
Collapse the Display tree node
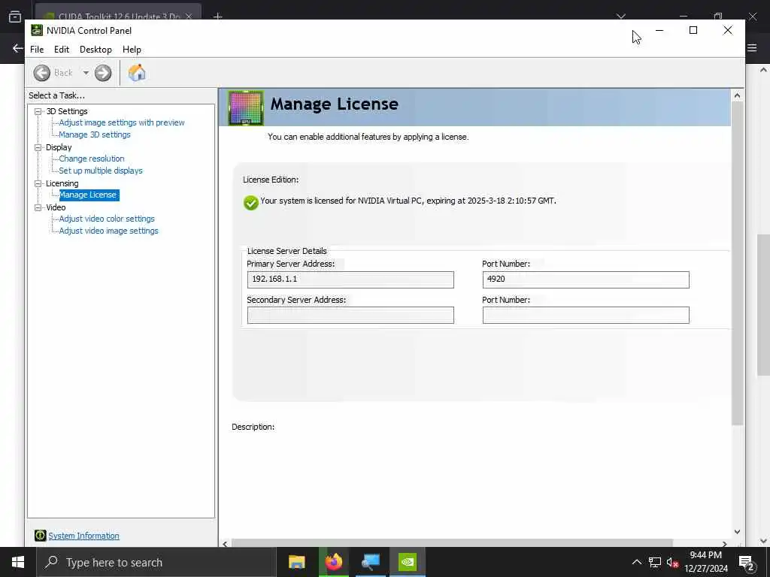pyautogui.click(x=38, y=147)
